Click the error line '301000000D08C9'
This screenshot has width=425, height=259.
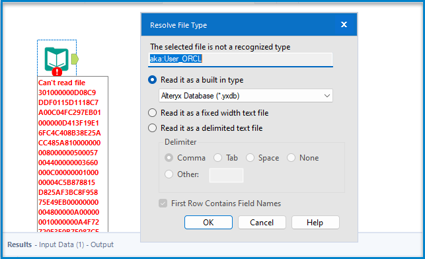[67, 92]
